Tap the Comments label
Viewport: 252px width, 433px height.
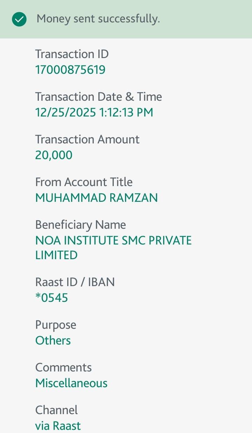point(63,368)
